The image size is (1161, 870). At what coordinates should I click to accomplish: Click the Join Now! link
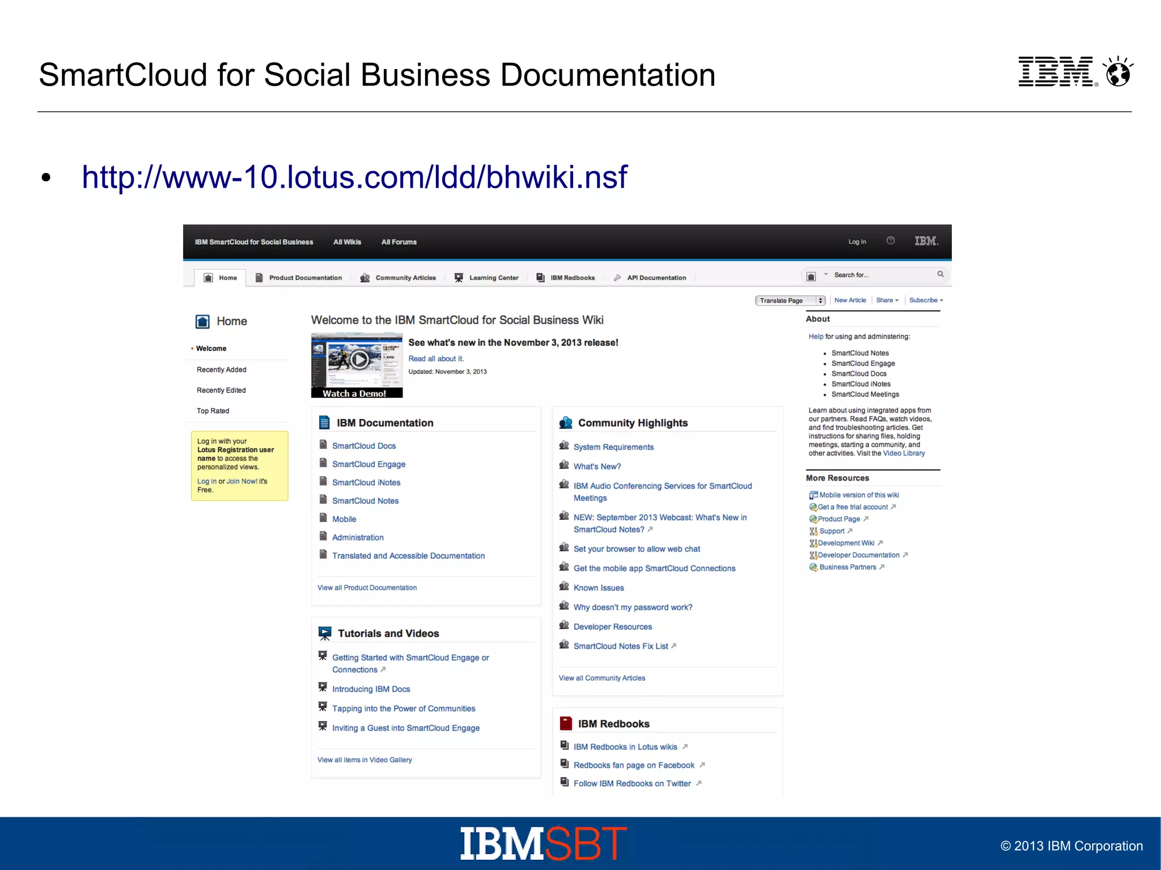pos(242,481)
